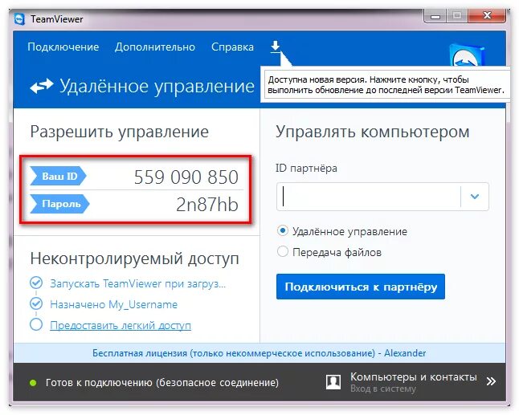519x415 pixels.
Task: Click the Предоставить легкий доступ link
Action: pyautogui.click(x=121, y=325)
